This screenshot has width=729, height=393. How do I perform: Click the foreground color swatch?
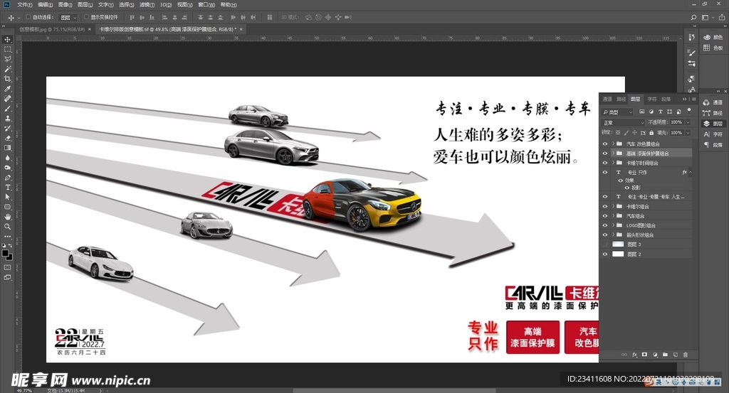coord(5,253)
